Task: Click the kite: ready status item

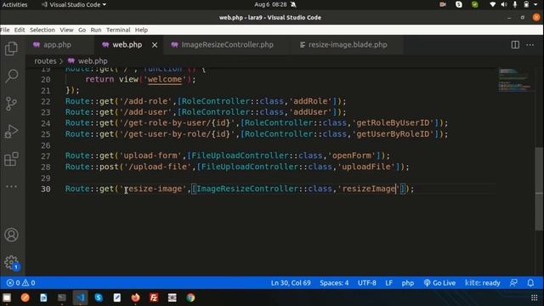Action: tap(483, 283)
